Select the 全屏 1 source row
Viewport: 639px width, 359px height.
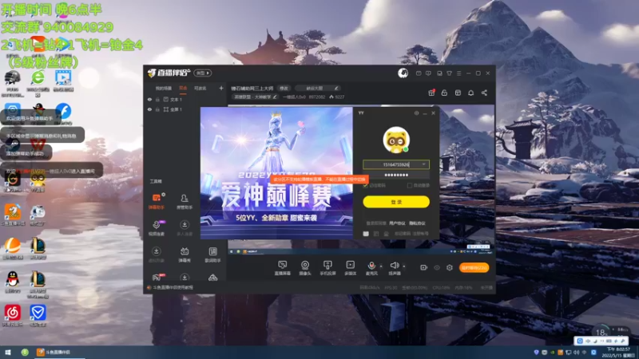point(185,109)
